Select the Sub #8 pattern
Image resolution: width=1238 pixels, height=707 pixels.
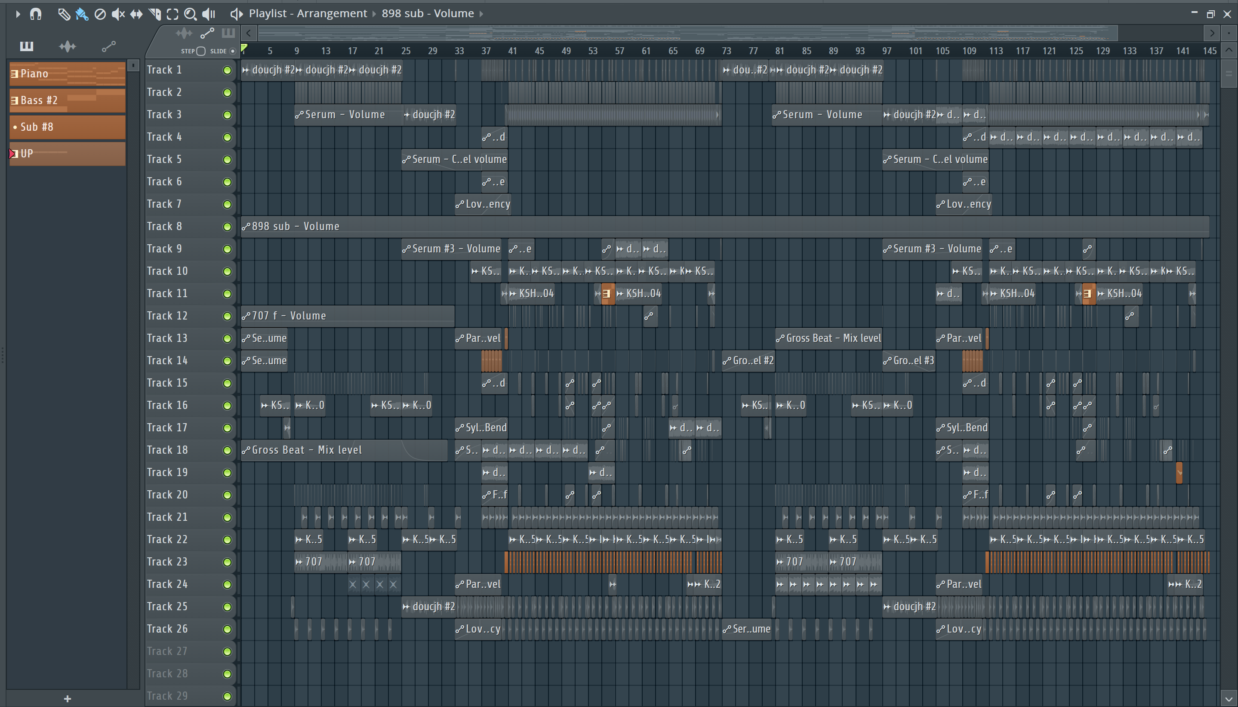click(68, 127)
